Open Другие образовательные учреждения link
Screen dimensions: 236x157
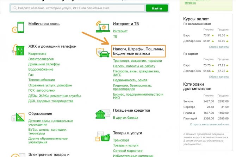48,140
